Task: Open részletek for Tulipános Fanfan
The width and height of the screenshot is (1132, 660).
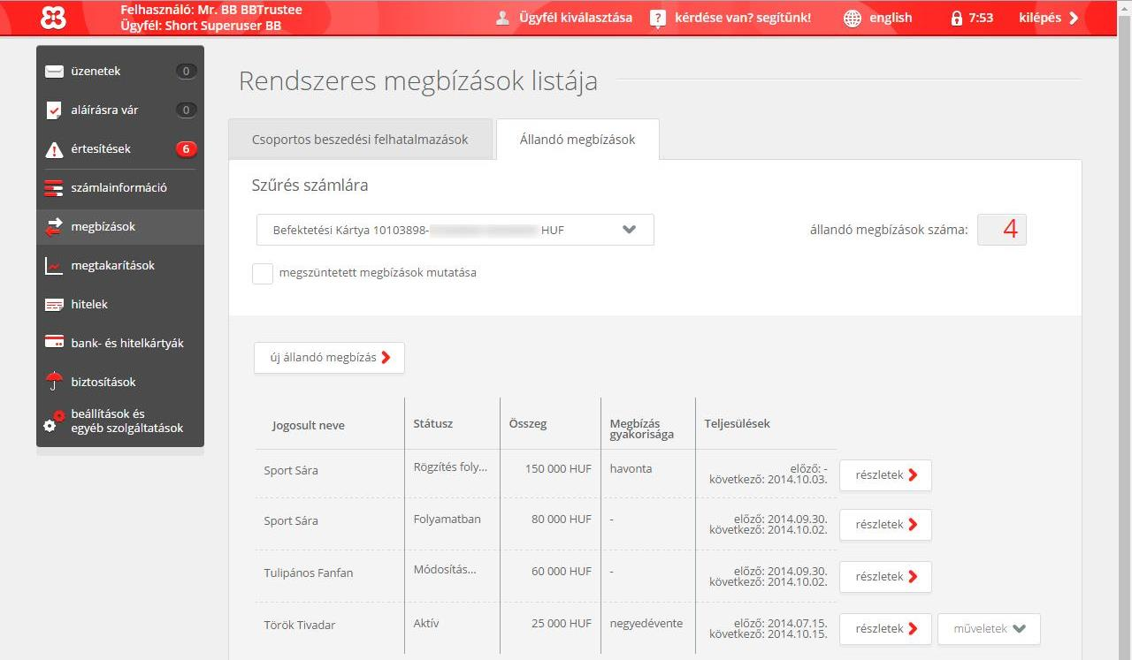Action: [x=885, y=577]
